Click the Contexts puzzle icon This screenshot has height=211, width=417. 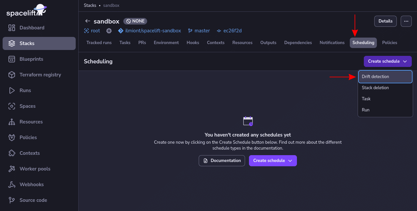[12, 153]
